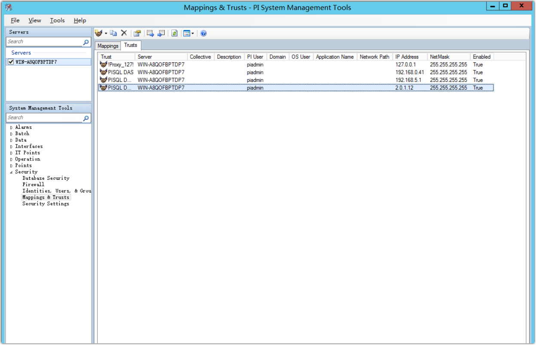Expand the Operation tree node
The width and height of the screenshot is (536, 345).
(x=11, y=159)
